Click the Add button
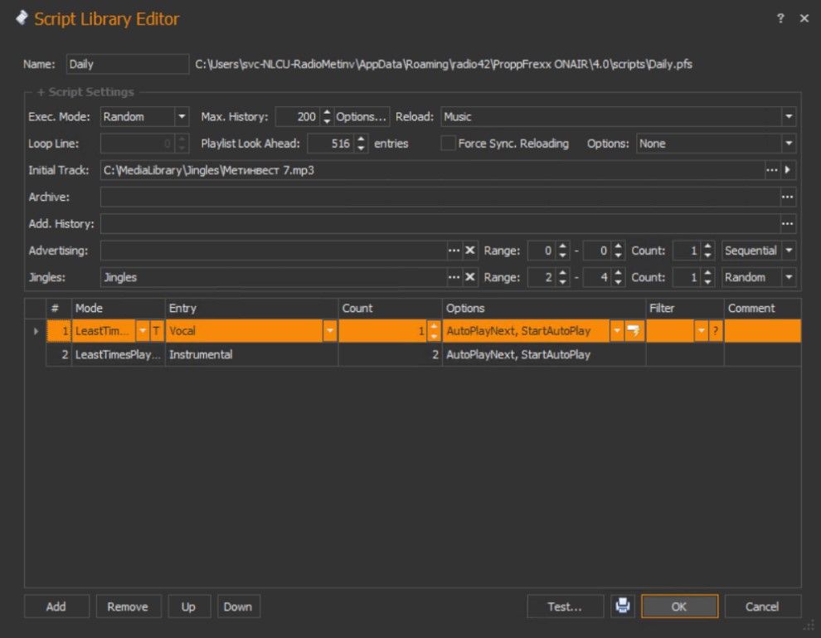Image resolution: width=821 pixels, height=638 pixels. point(56,606)
